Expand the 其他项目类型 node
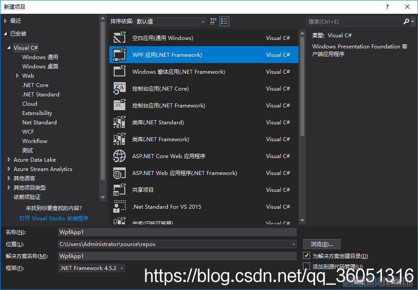The image size is (418, 290). 9,188
